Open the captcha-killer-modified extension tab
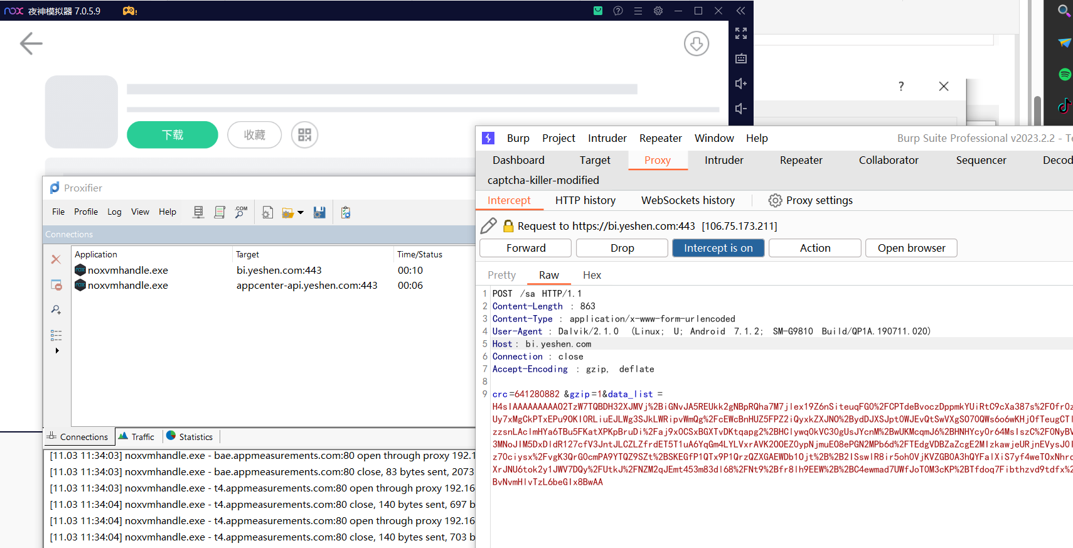The height and width of the screenshot is (548, 1073). click(543, 180)
